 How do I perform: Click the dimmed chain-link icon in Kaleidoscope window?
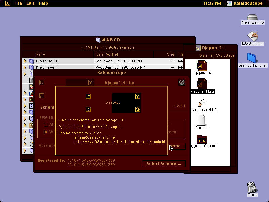(42, 96)
